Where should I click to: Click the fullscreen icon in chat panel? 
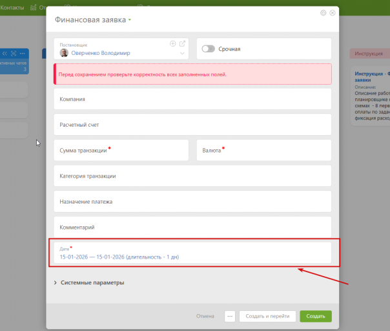pos(14,53)
